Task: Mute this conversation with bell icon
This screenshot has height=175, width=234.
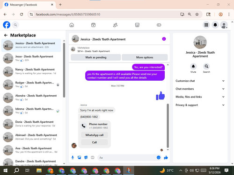Action: point(193,66)
